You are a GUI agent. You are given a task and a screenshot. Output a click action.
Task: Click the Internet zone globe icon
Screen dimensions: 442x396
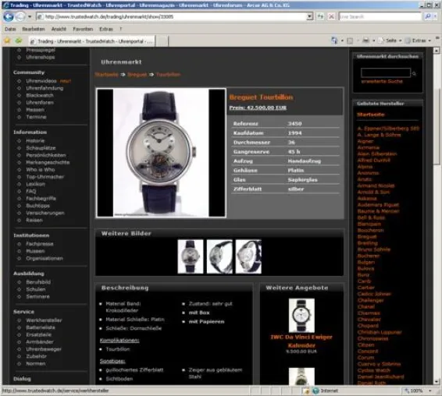[315, 391]
